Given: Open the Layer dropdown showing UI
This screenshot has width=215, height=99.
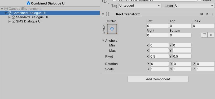Looking at the screenshot, I should point(194,6).
